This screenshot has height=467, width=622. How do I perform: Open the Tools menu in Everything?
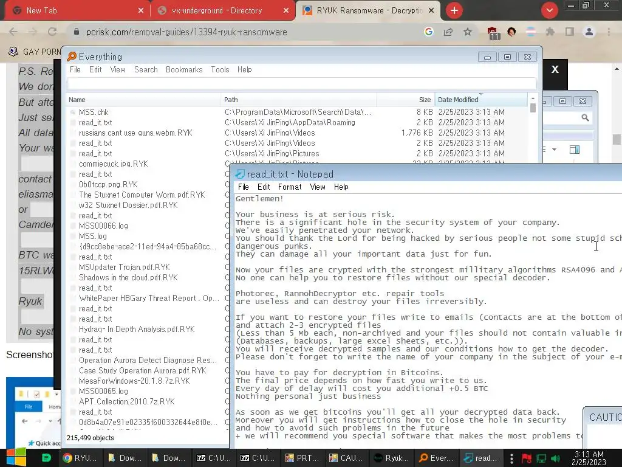pyautogui.click(x=220, y=69)
